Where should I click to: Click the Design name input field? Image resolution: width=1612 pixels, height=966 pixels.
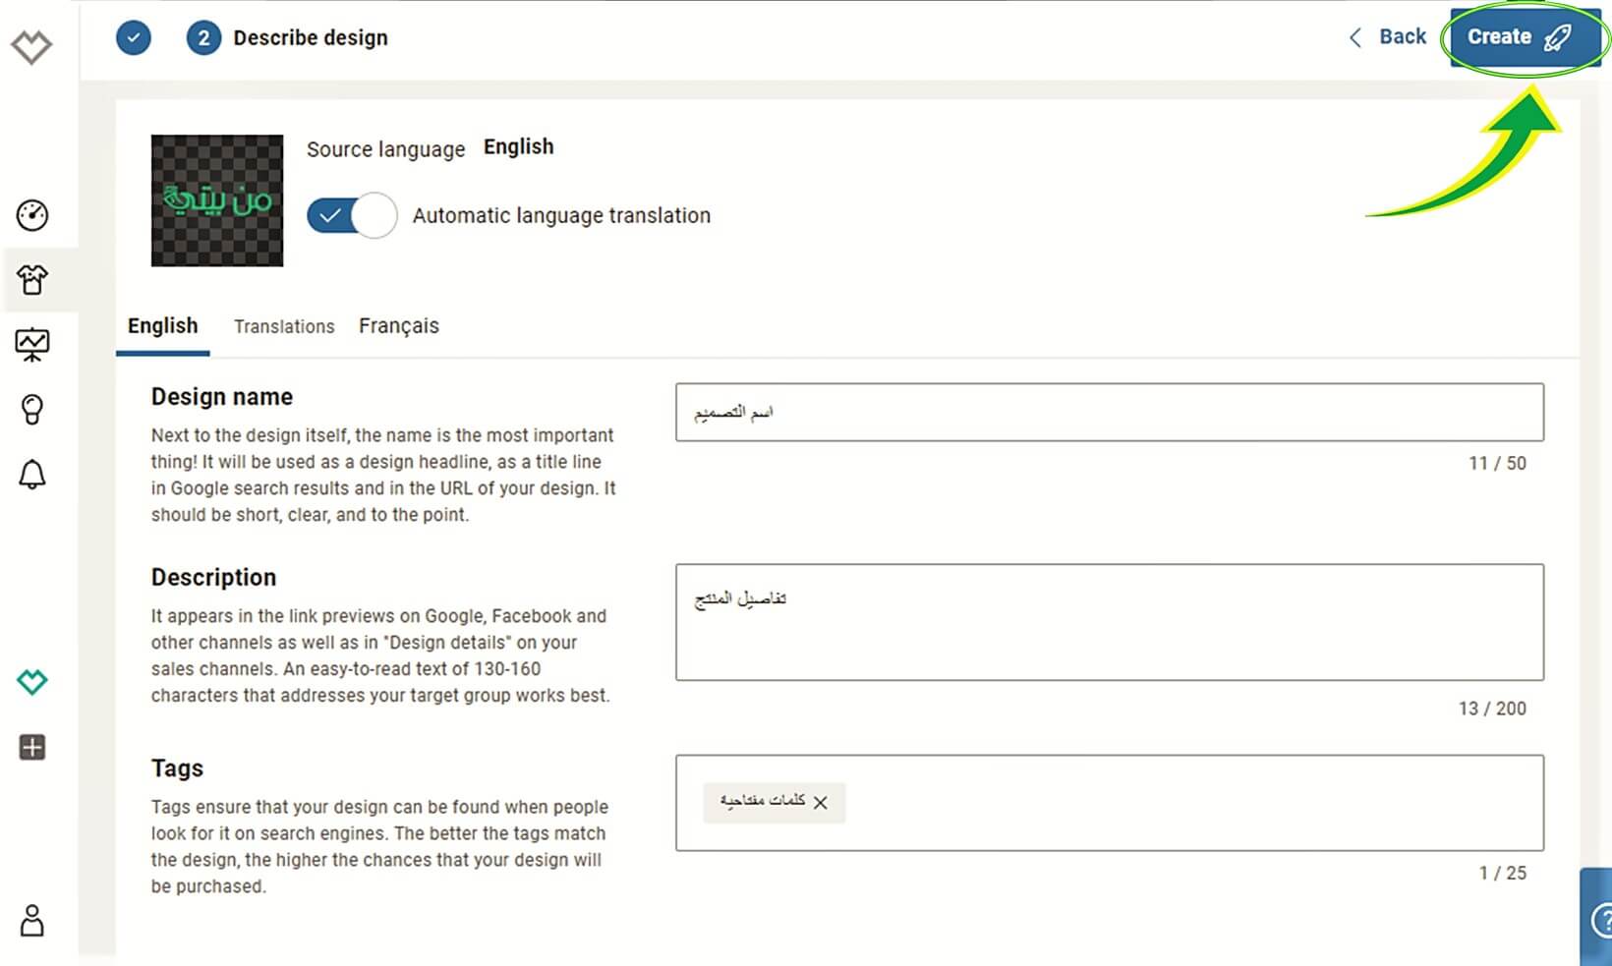point(1110,412)
